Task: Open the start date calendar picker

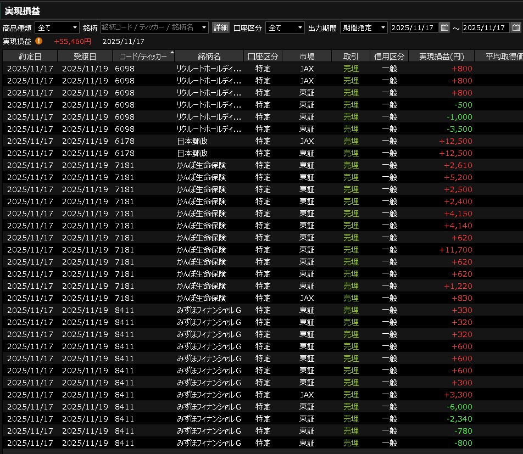Action: click(444, 27)
